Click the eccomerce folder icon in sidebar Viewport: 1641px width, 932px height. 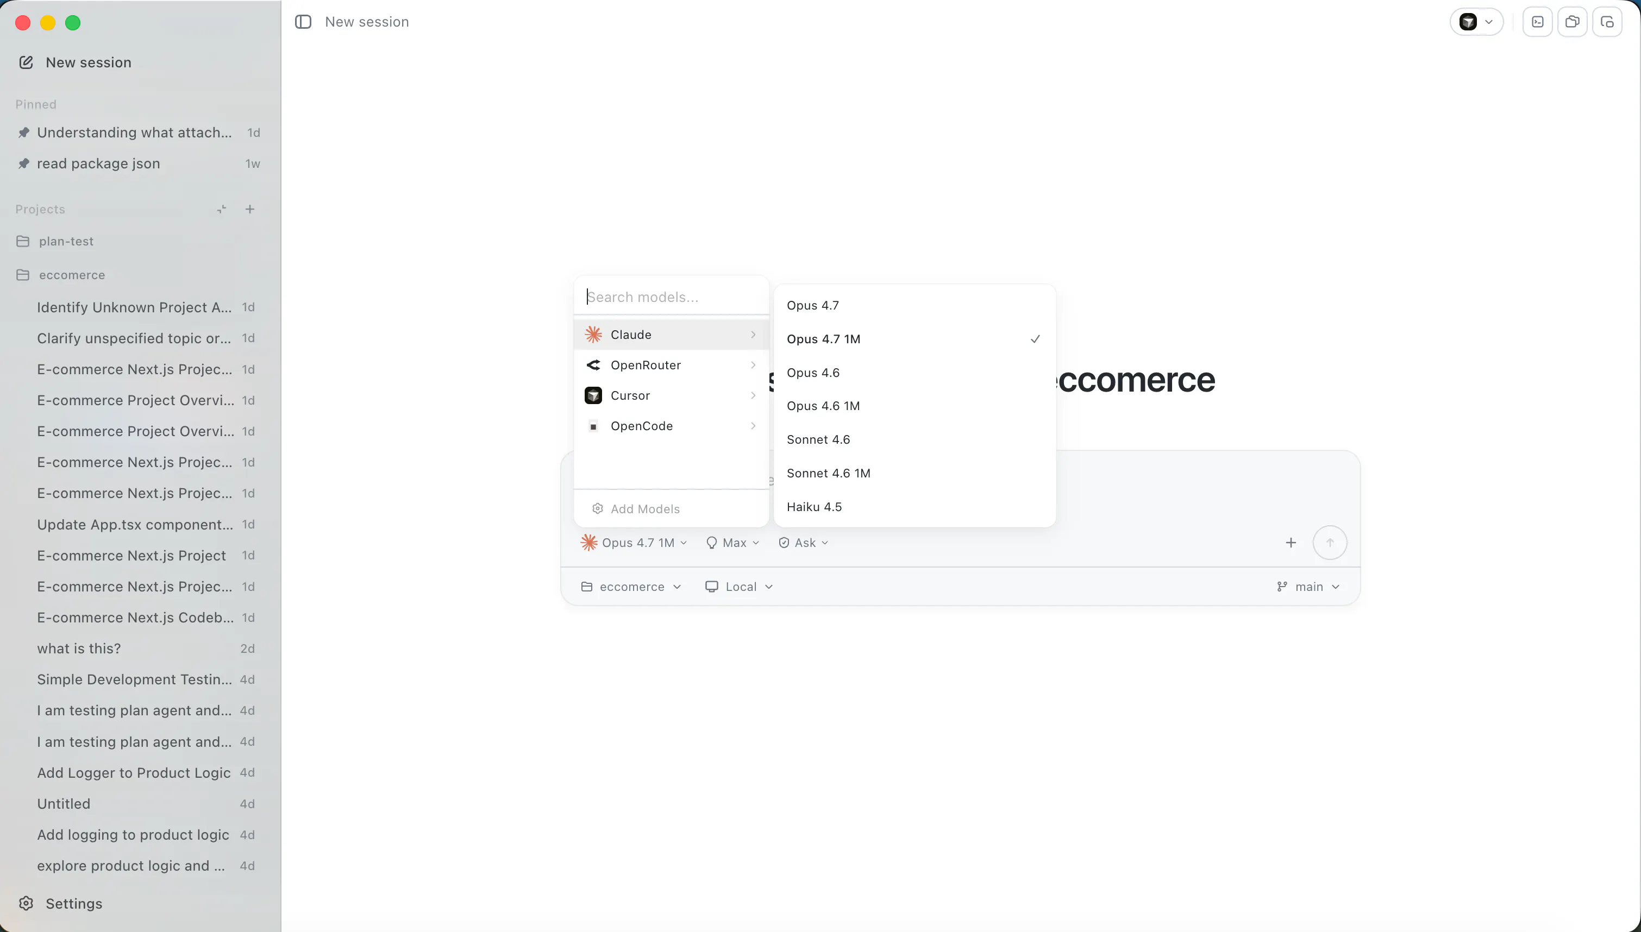[x=23, y=275]
